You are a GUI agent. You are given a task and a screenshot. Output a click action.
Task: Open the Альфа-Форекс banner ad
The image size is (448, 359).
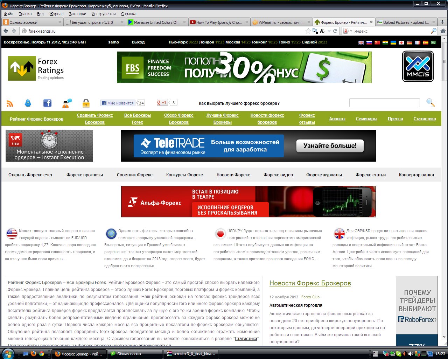pos(248,202)
